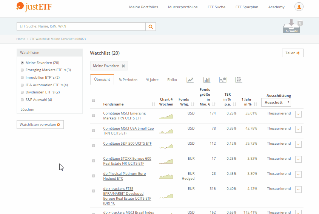Open the scatter bubble chart view
The width and height of the screenshot is (319, 214).
tap(223, 80)
